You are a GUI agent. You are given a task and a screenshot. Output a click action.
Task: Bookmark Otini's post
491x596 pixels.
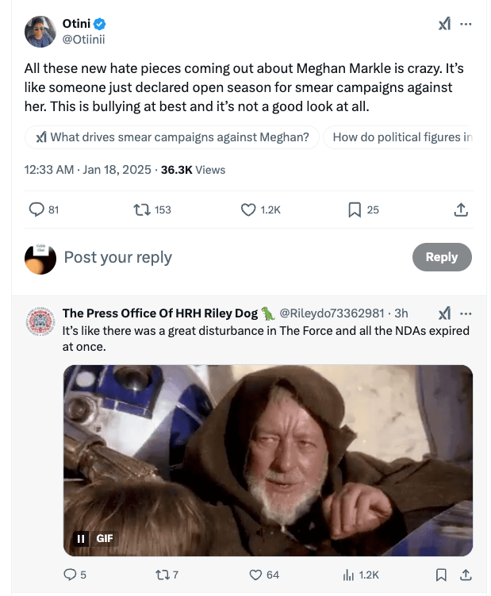pyautogui.click(x=355, y=210)
